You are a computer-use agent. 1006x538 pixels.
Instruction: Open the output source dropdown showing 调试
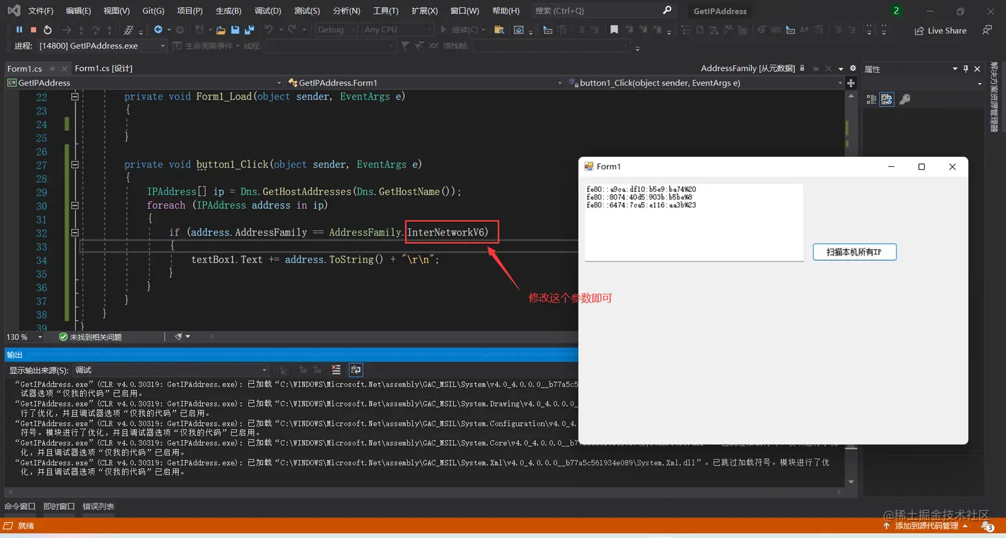170,370
